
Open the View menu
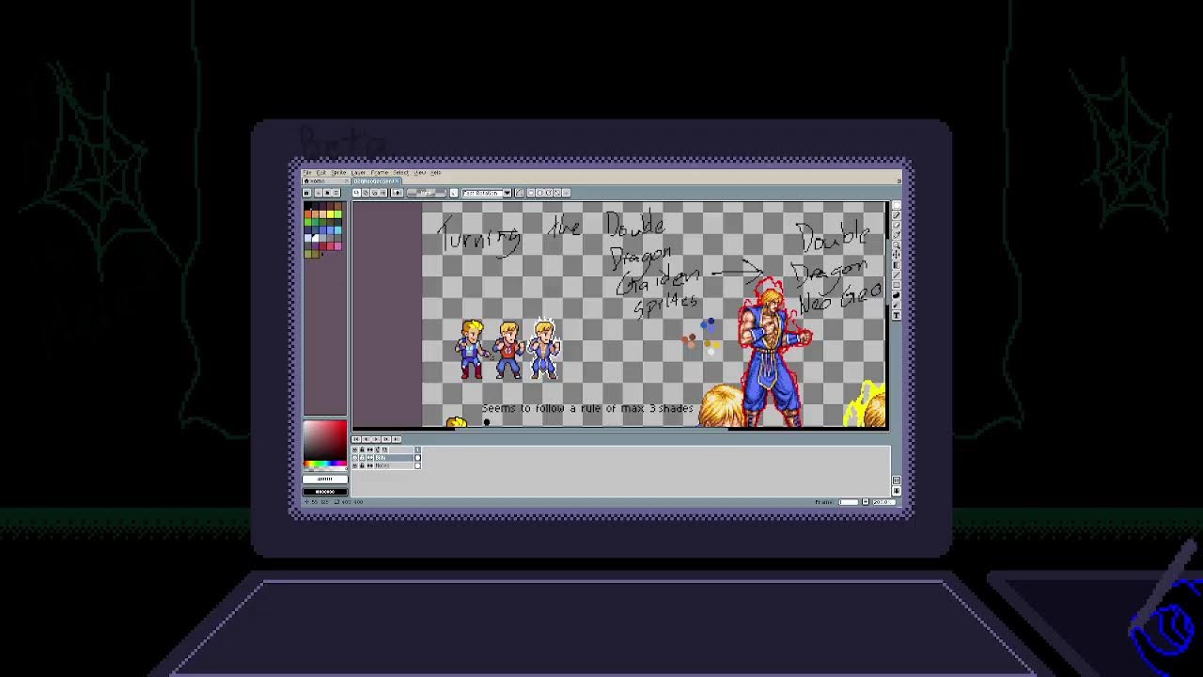[420, 173]
